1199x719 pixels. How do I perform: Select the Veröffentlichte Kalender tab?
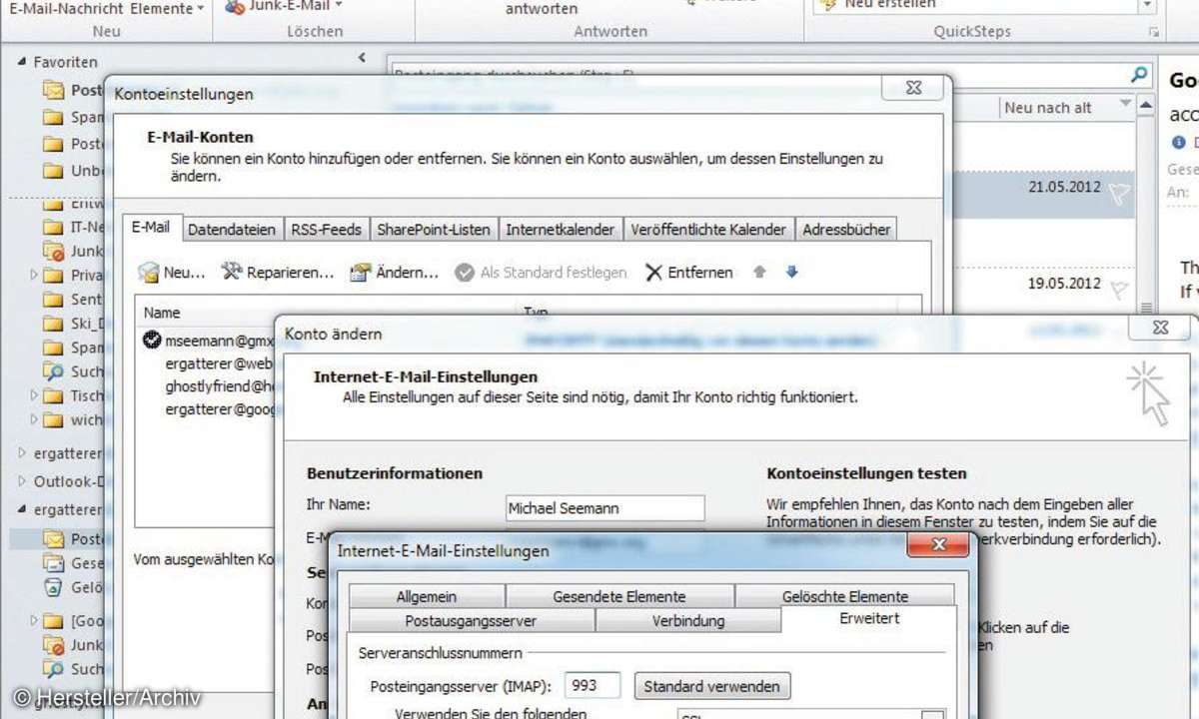(x=708, y=229)
